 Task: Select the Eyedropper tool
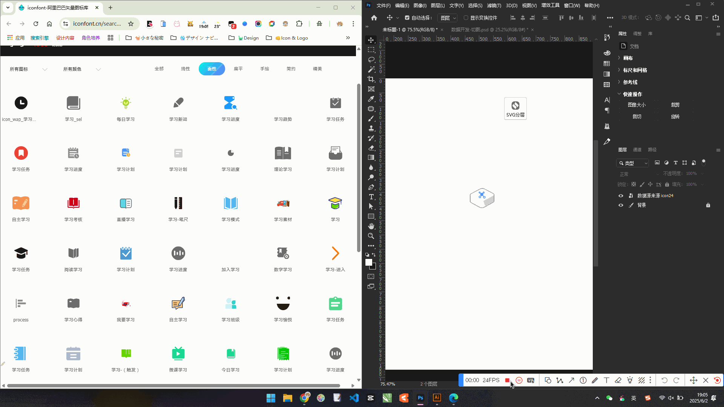tap(371, 99)
